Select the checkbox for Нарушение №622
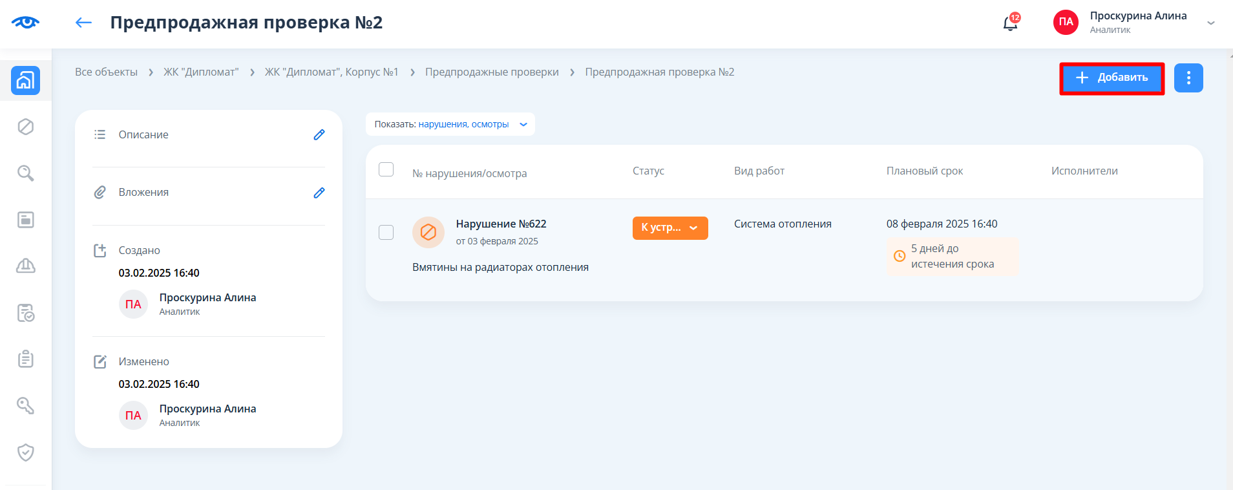The width and height of the screenshot is (1233, 490). tap(386, 232)
